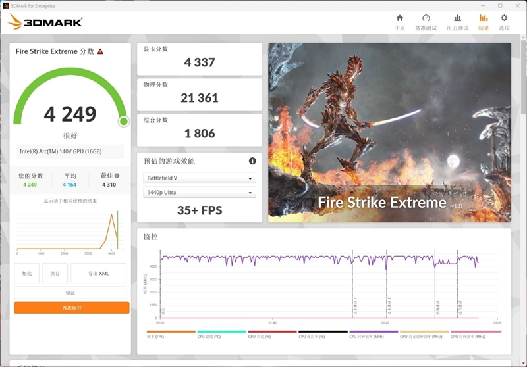The width and height of the screenshot is (527, 367).
Task: Click the red warning triangle beside the score title
Action: 100,52
